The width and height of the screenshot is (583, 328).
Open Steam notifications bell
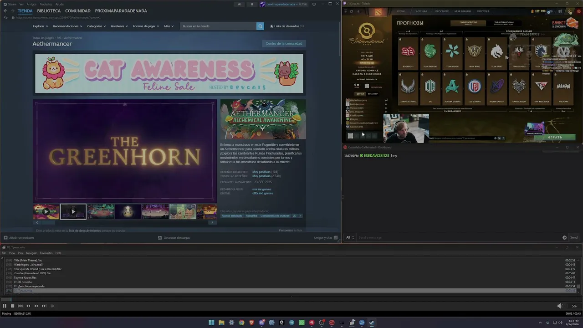tap(252, 4)
